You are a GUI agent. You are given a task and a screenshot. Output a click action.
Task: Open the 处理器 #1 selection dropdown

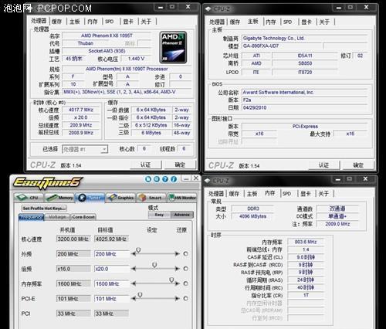[x=85, y=149]
